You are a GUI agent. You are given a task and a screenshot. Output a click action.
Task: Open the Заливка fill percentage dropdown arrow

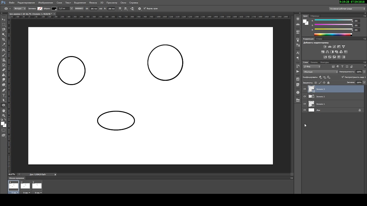click(364, 82)
